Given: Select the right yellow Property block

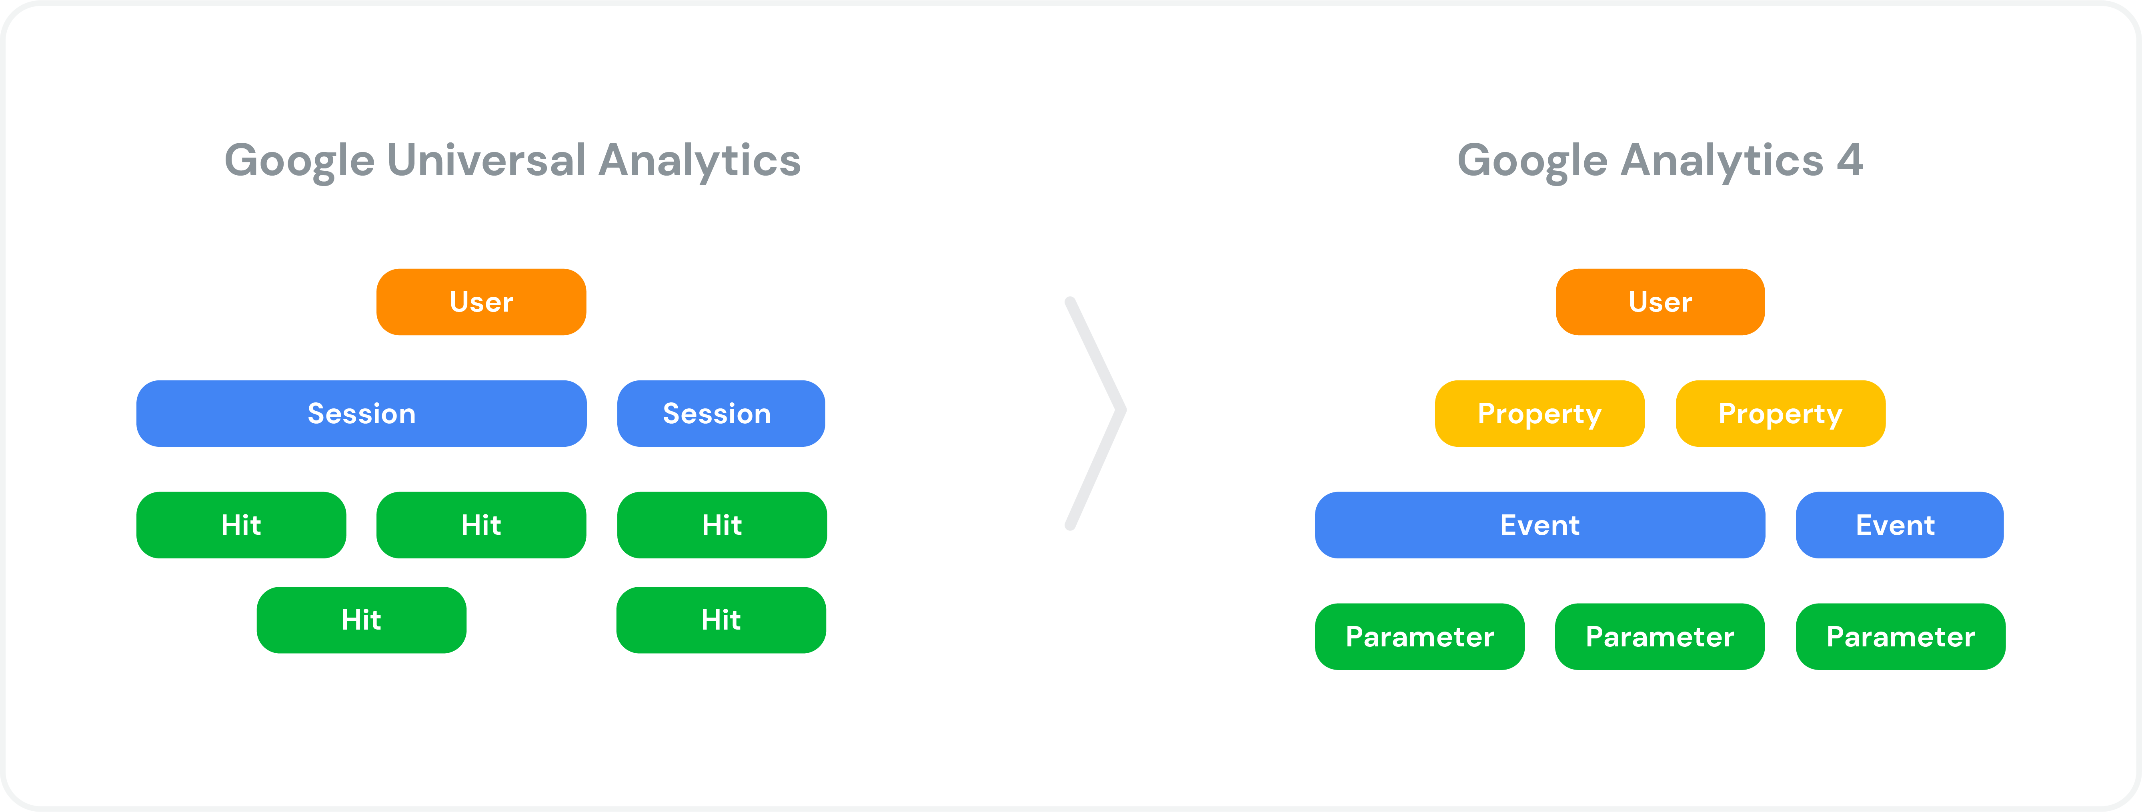Looking at the screenshot, I should [x=1780, y=413].
